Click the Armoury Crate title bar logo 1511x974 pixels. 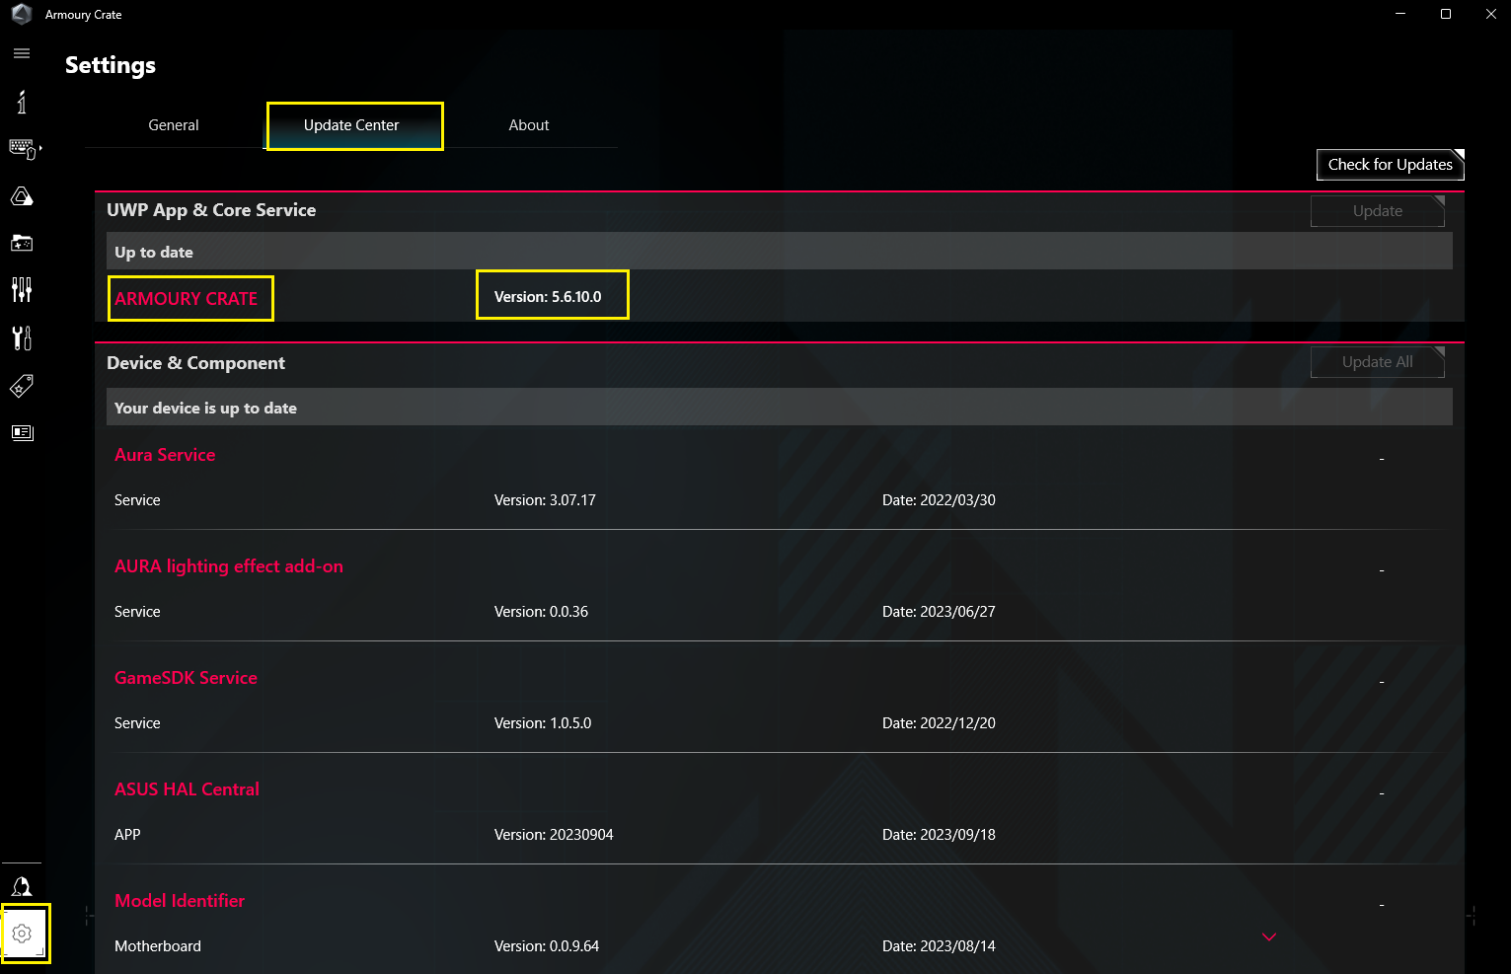coord(22,14)
